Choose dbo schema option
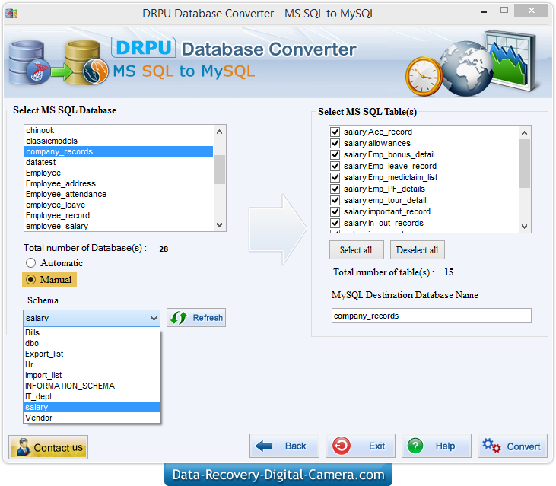Viewport: 556px width, 486px height. click(x=91, y=343)
